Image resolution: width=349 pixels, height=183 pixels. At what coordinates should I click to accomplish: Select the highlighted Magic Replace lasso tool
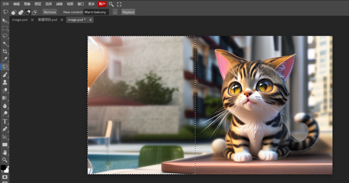[5, 67]
